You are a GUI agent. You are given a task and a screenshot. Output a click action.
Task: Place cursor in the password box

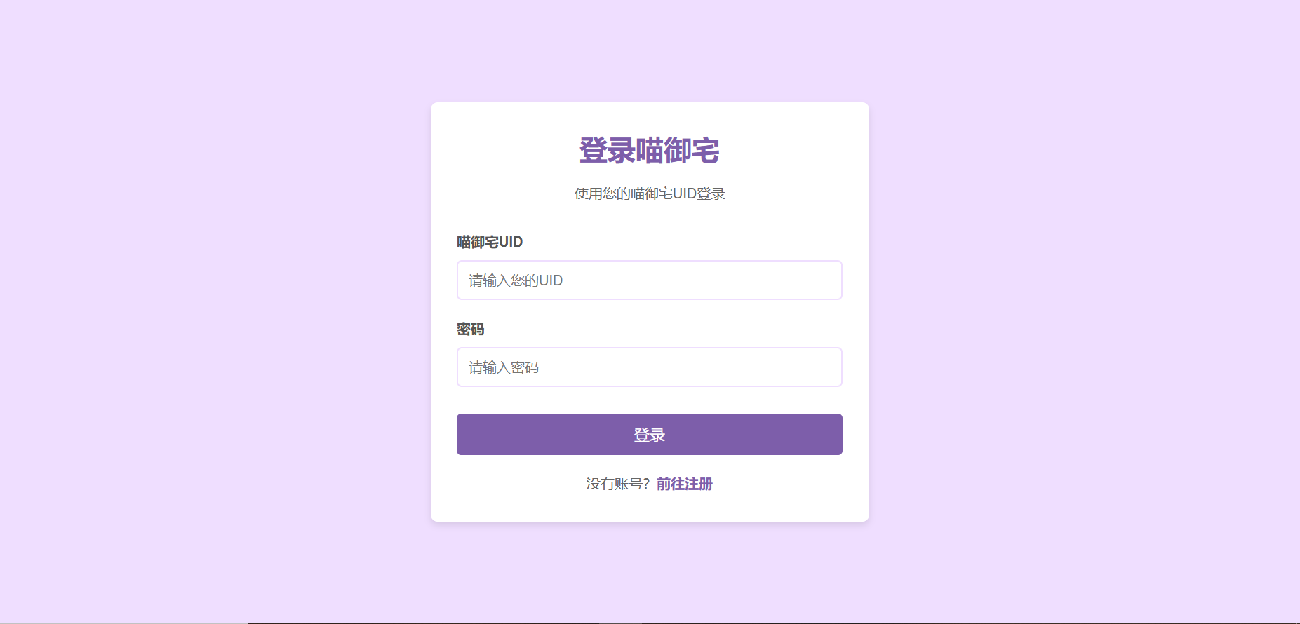click(x=649, y=367)
